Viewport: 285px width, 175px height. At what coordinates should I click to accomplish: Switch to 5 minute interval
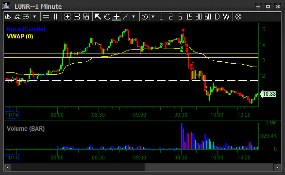click(180, 17)
